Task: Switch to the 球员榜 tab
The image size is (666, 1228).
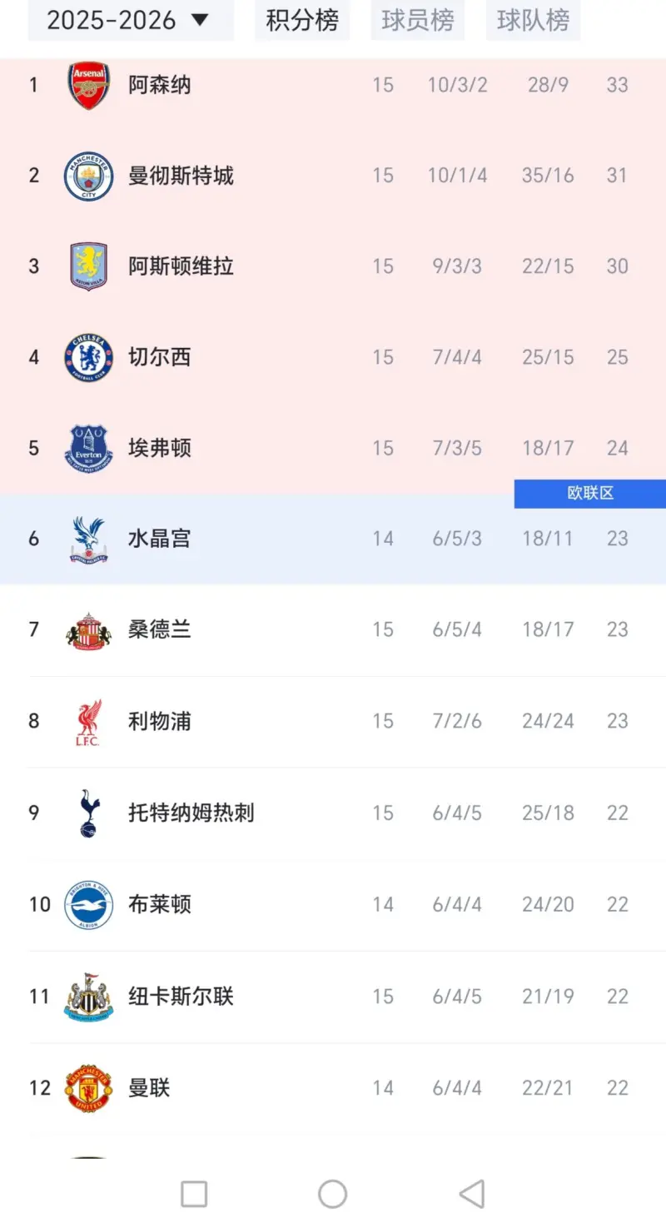Action: tap(417, 21)
